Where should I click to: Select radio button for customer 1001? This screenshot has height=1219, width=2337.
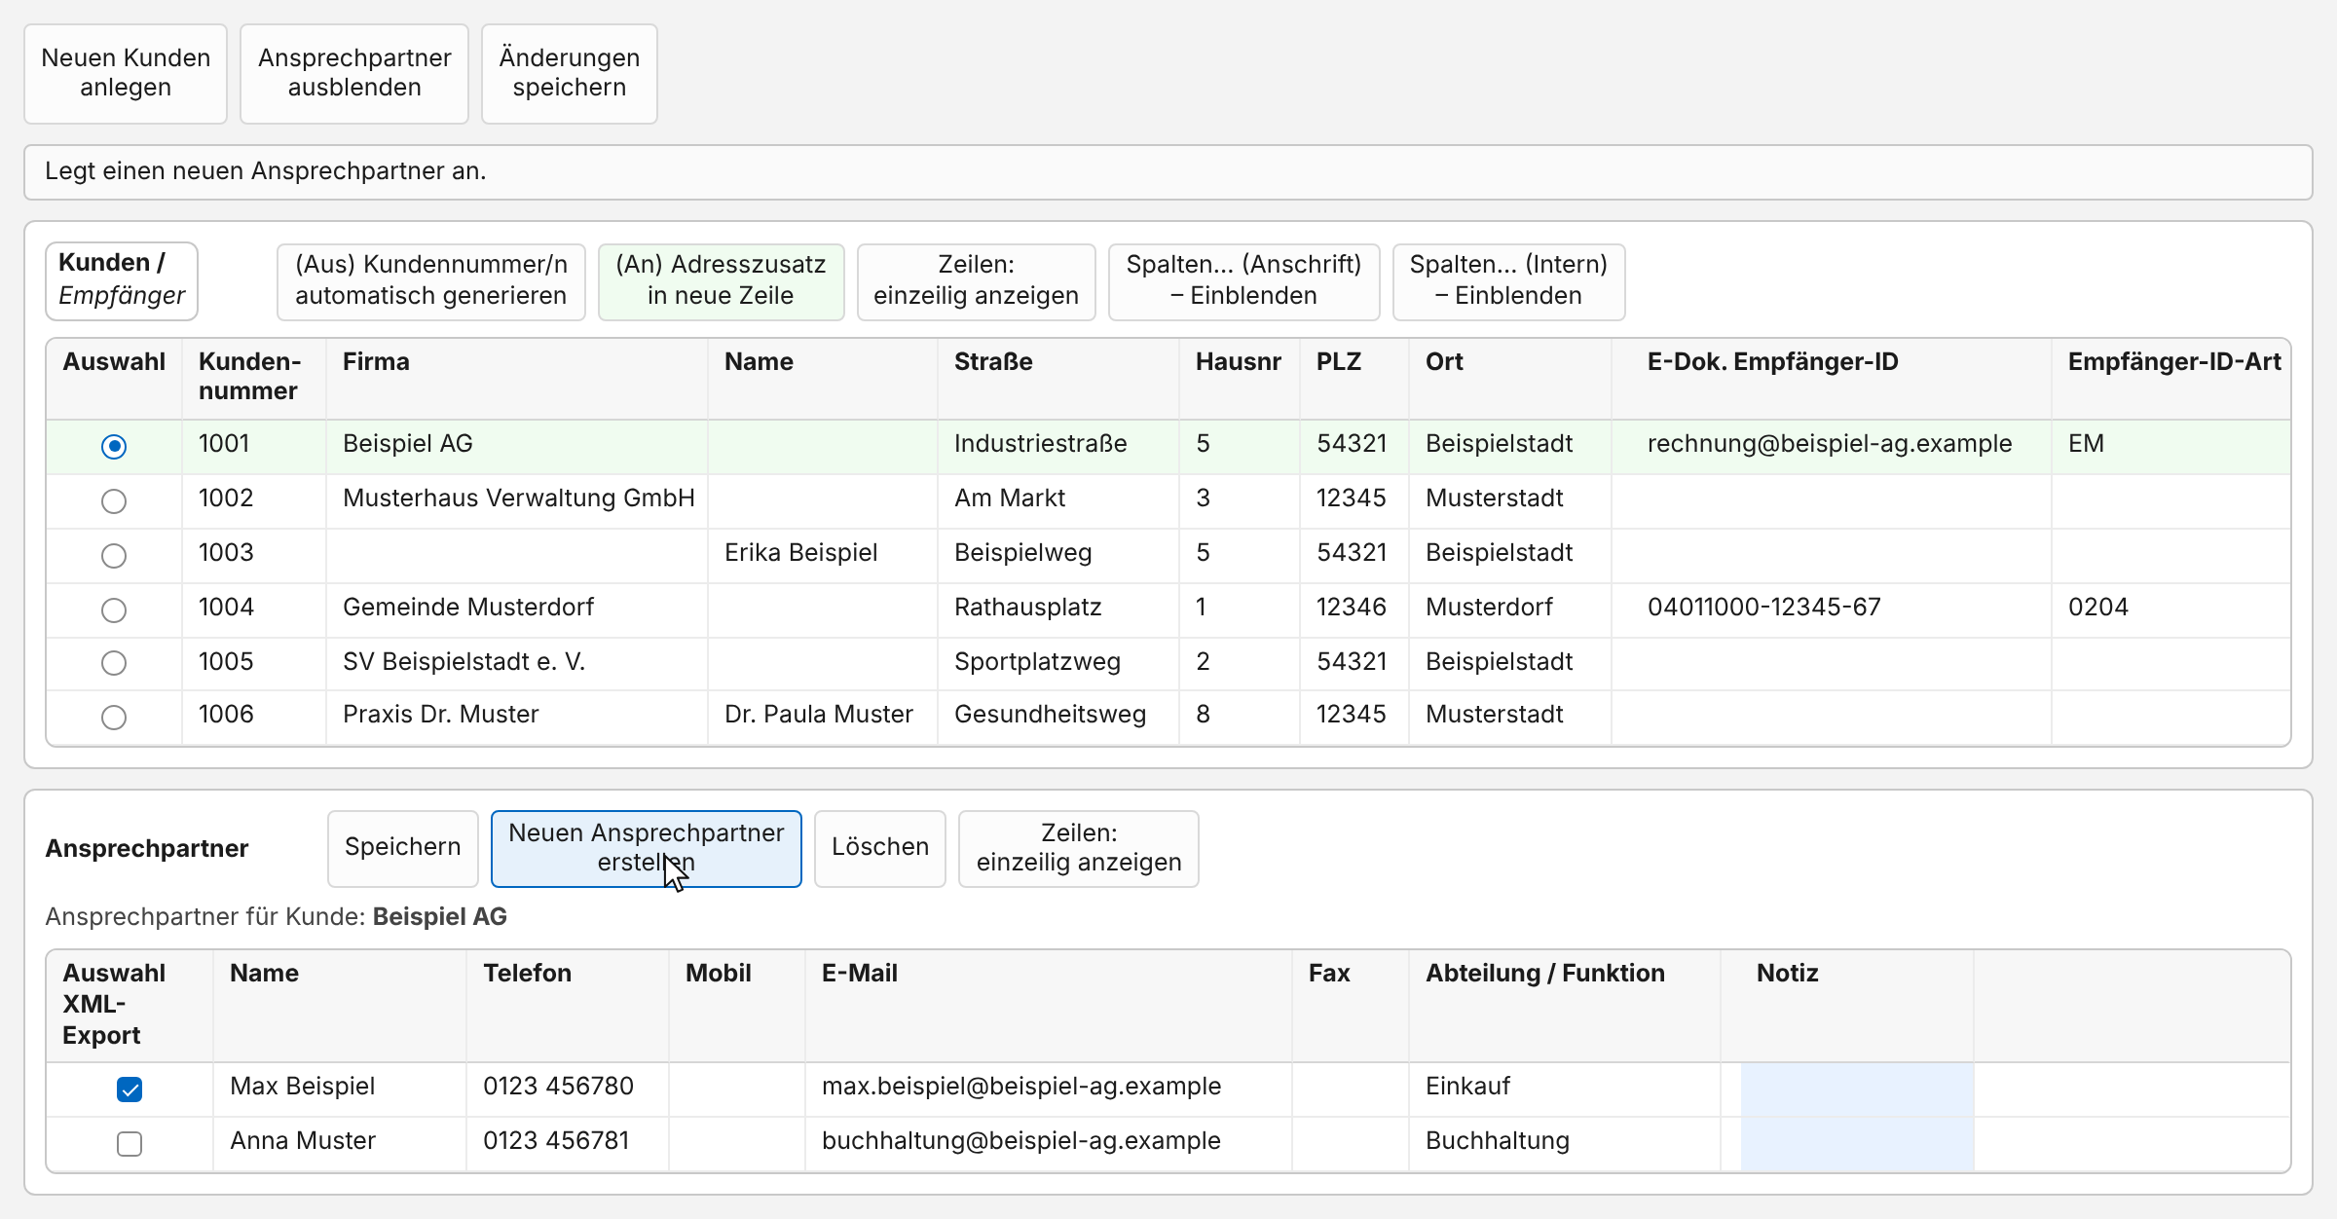(x=114, y=447)
